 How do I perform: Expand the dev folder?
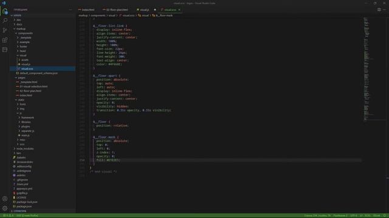pyautogui.click(x=19, y=20)
